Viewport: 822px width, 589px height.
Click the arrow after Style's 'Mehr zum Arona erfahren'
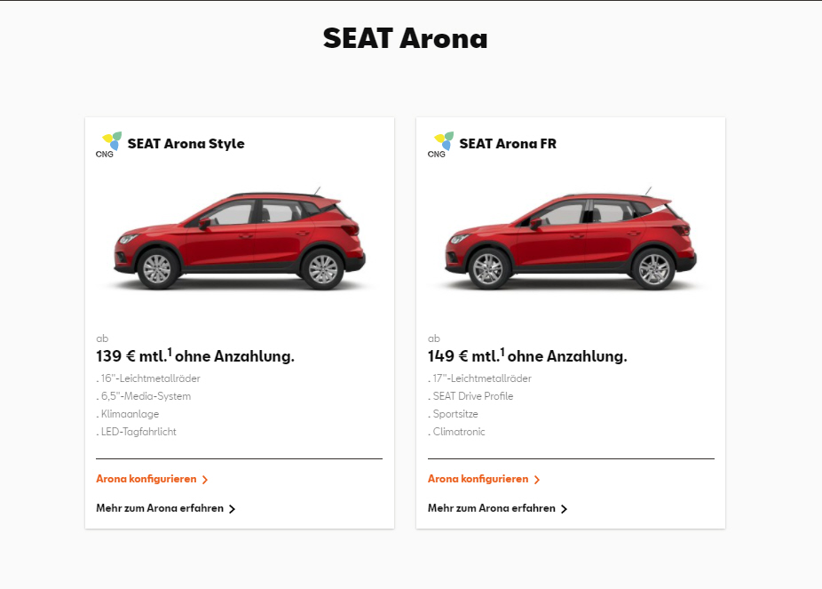tap(232, 509)
